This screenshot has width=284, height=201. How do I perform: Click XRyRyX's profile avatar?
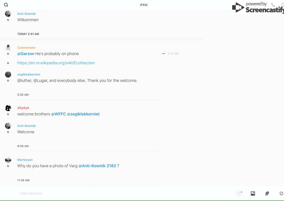8,108
